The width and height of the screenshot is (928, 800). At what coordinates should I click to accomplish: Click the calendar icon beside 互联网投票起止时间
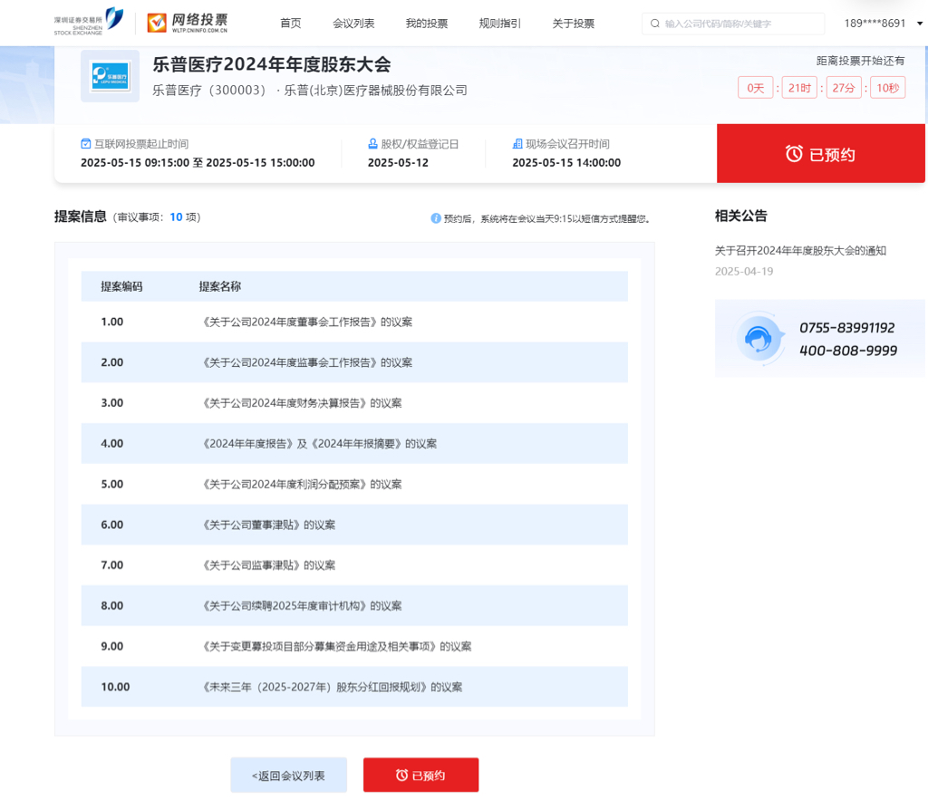coord(86,144)
